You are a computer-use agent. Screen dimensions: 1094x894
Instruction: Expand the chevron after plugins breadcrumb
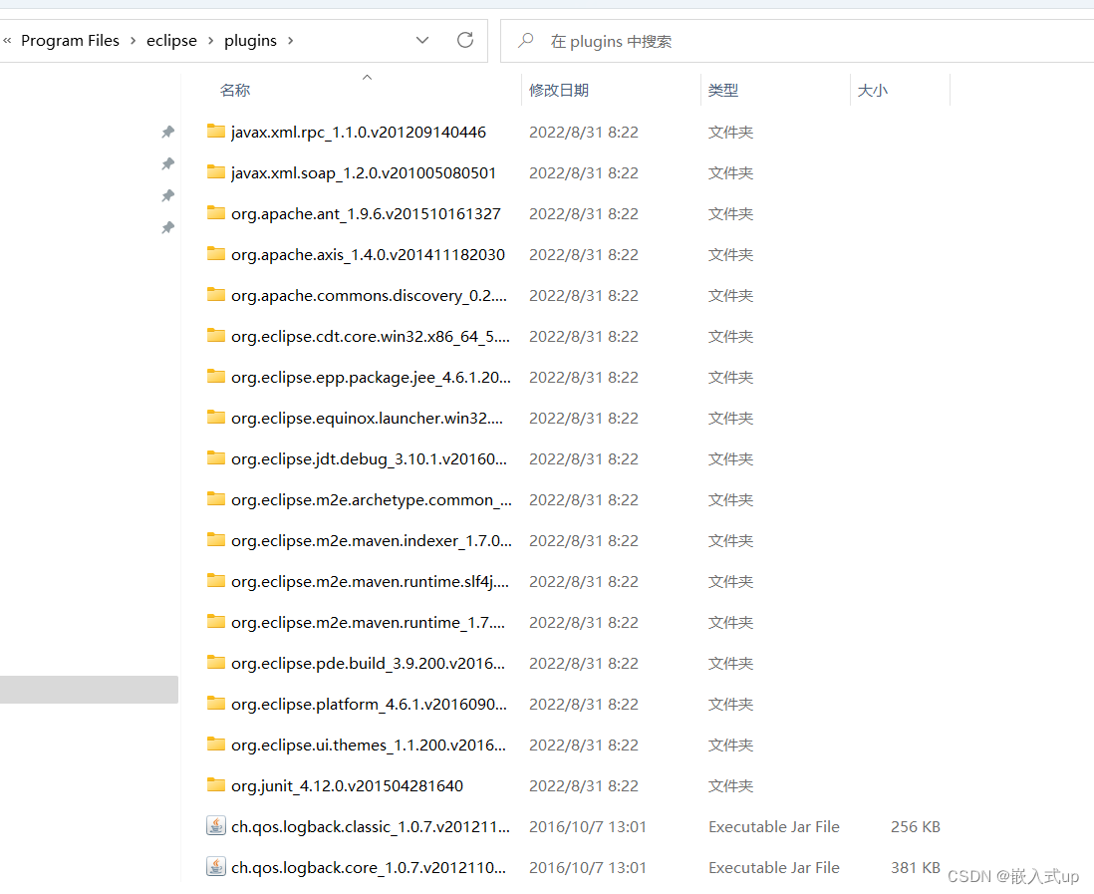point(290,41)
